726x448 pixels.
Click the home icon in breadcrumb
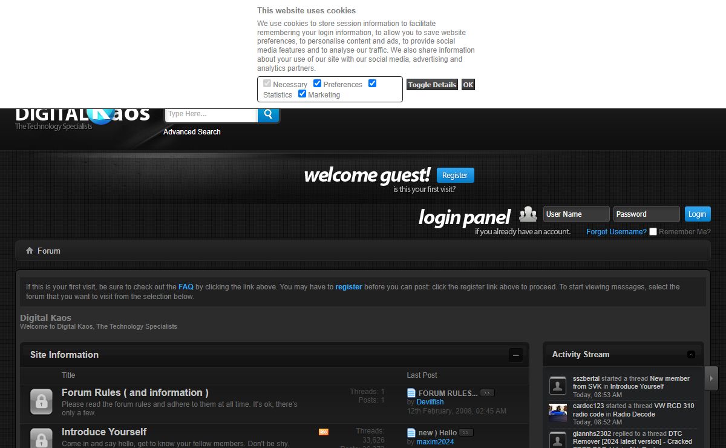point(30,251)
